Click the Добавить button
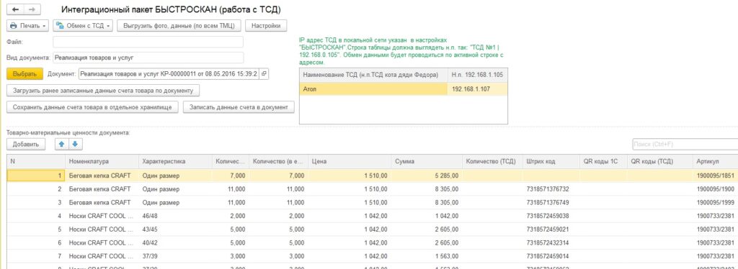 26,144
